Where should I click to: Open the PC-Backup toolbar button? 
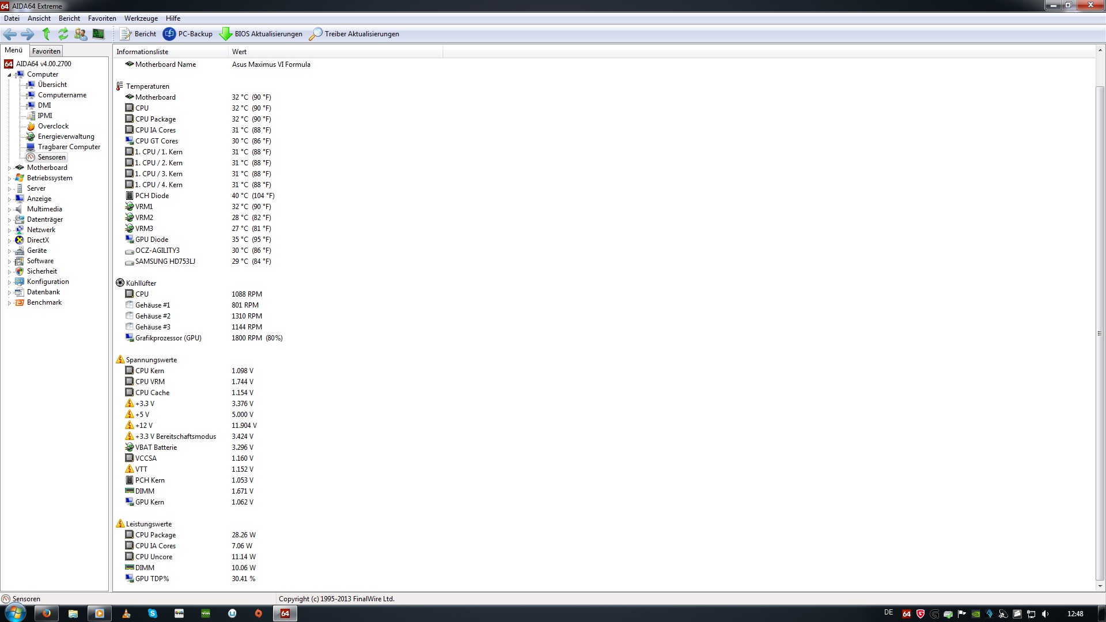pyautogui.click(x=188, y=34)
